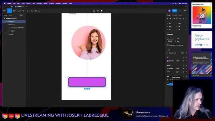Open Page 1 pages dropdown

21,15
